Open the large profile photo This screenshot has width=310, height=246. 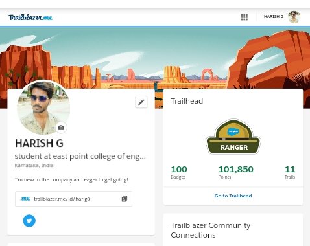coord(43,108)
